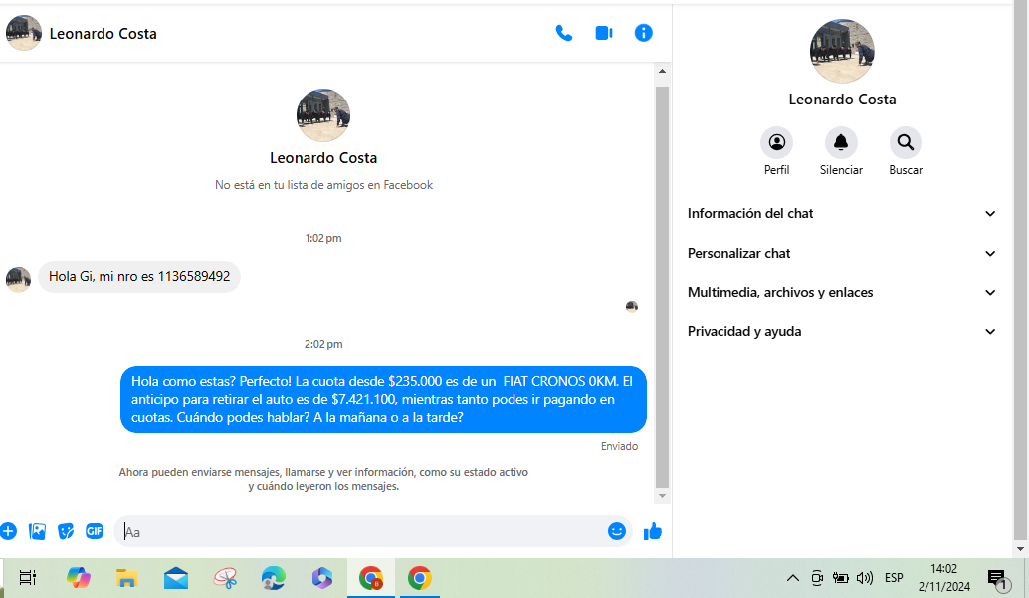The width and height of the screenshot is (1029, 598).
Task: Open more actions plus icon in composer
Action: (8, 531)
